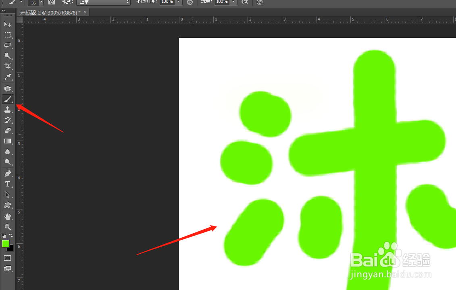Select the Lasso tool
Screen dimensions: 456x290
pyautogui.click(x=8, y=46)
